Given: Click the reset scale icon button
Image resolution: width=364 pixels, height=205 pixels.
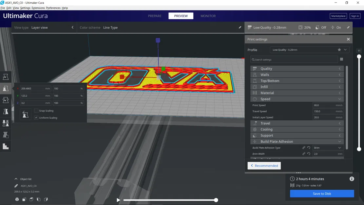Looking at the screenshot, I should point(25,114).
